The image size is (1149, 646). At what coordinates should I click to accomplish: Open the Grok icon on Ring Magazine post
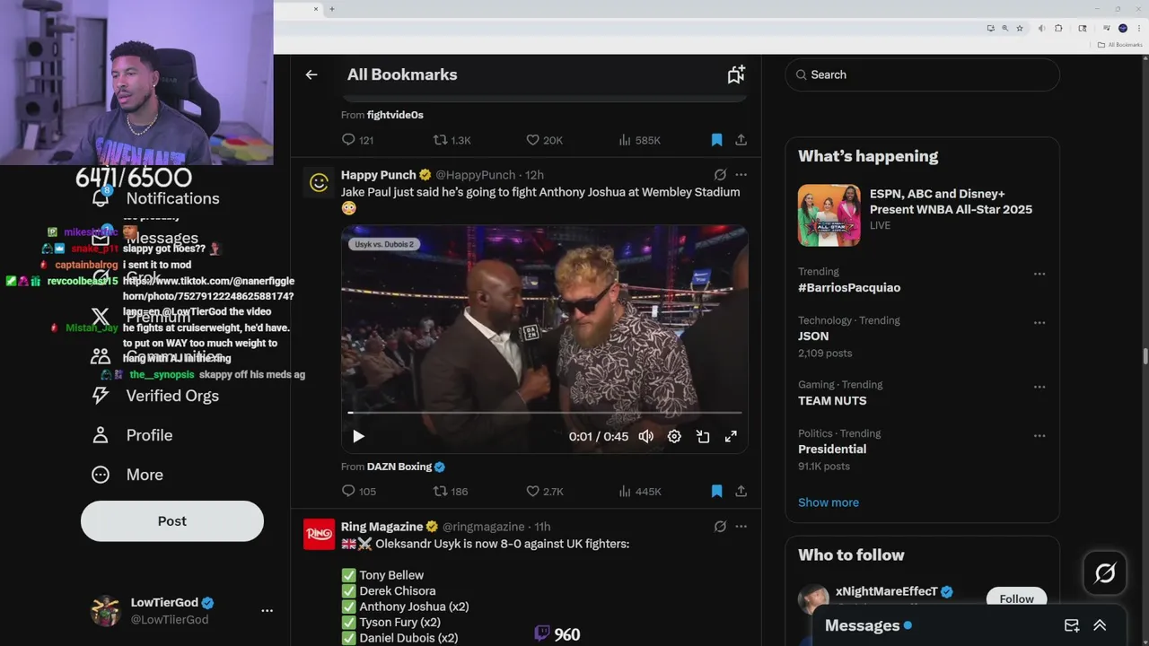point(720,527)
